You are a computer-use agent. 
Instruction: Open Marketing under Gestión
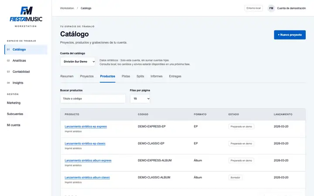[14, 103]
